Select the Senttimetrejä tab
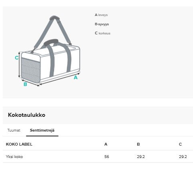This screenshot has width=193, height=170. (42, 130)
